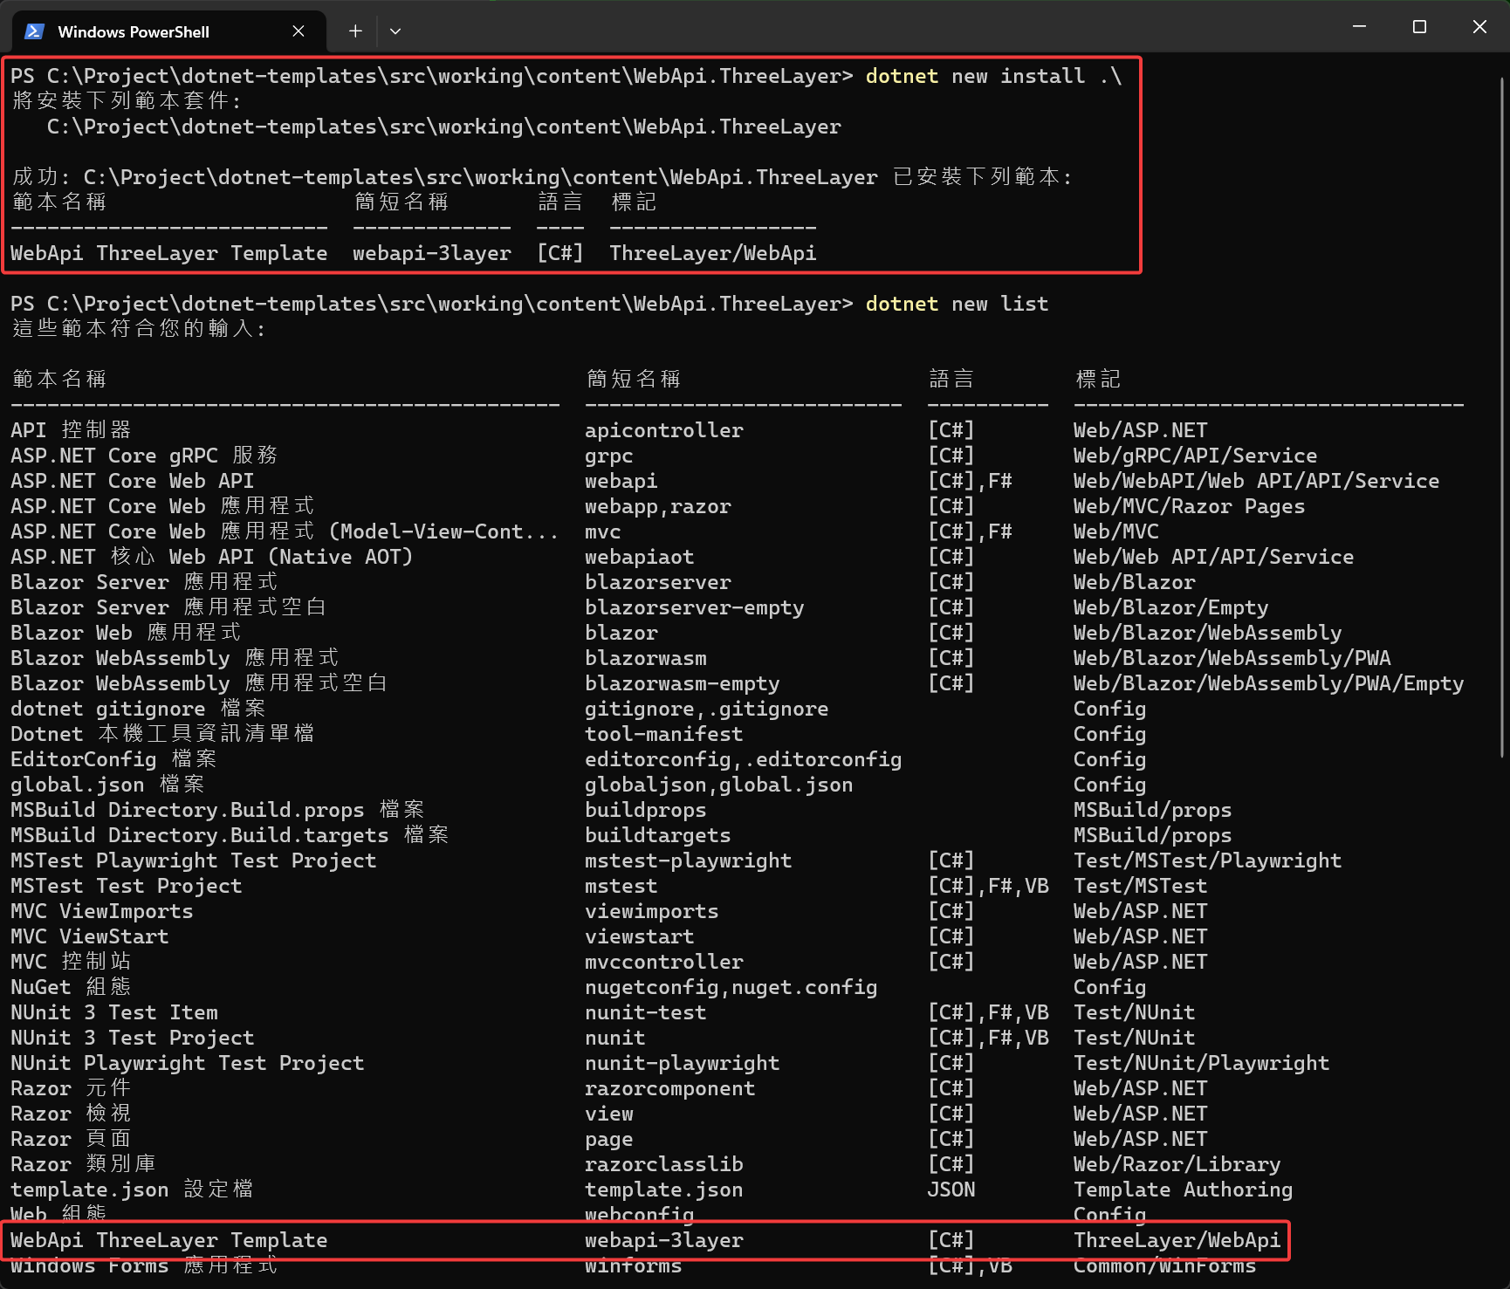Click 'webapp,razor' short name
Viewport: 1510px width, 1289px height.
click(x=658, y=507)
